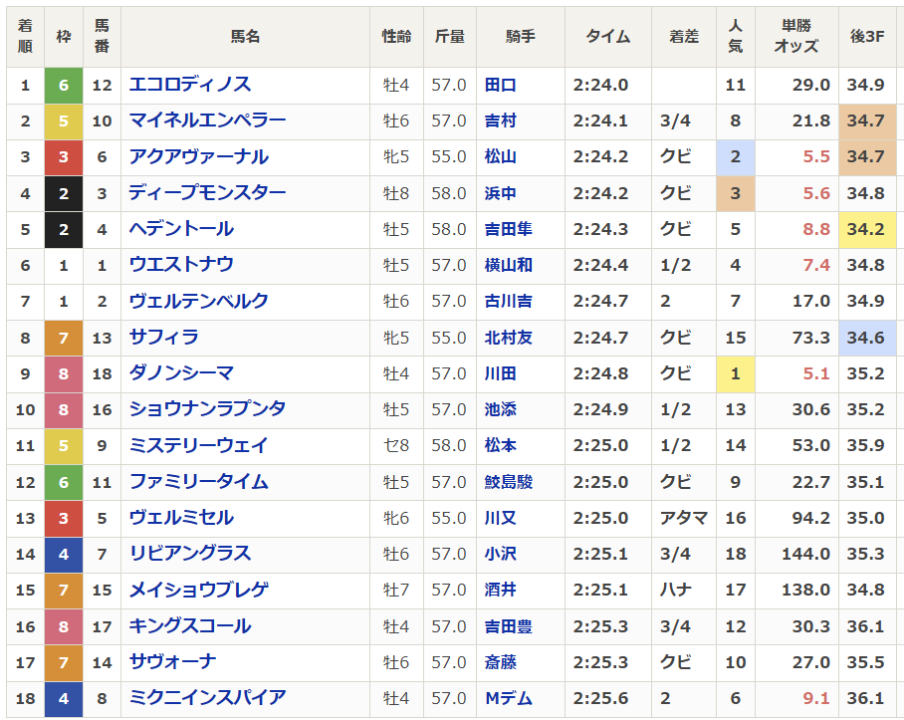Click the horse ダノンシーマ

pyautogui.click(x=181, y=373)
